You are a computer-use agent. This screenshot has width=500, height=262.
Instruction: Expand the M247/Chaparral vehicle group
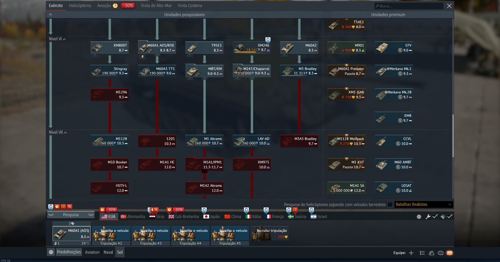252,71
